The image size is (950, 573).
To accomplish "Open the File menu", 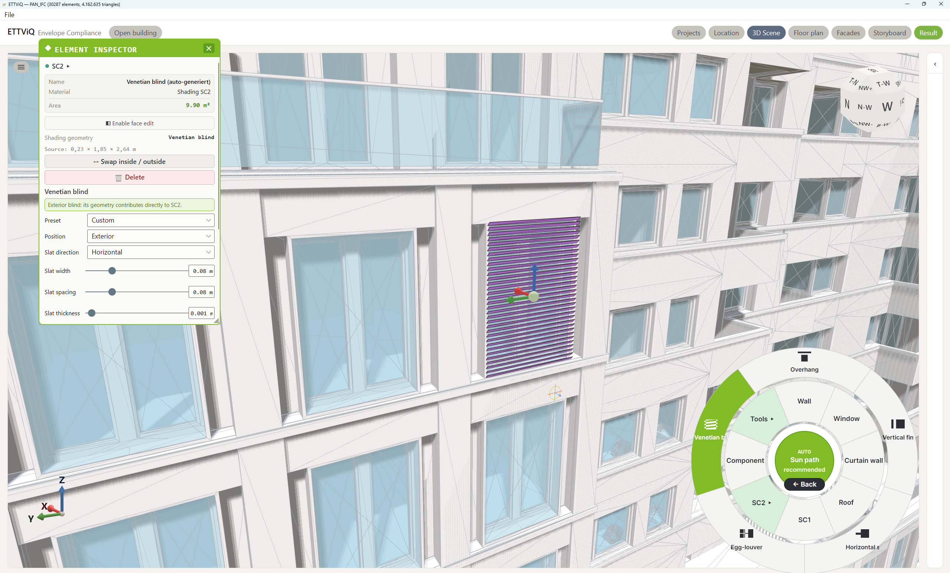I will click(x=10, y=14).
